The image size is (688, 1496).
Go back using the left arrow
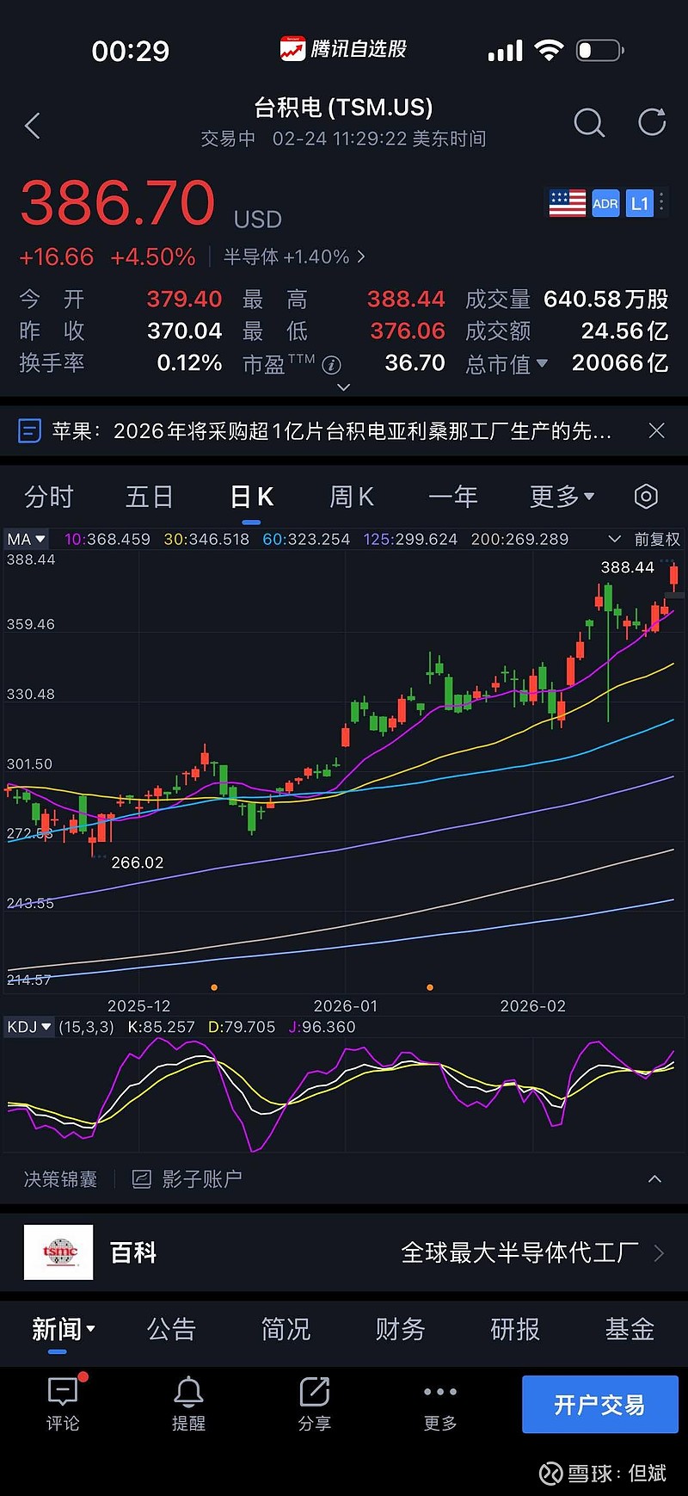point(33,126)
